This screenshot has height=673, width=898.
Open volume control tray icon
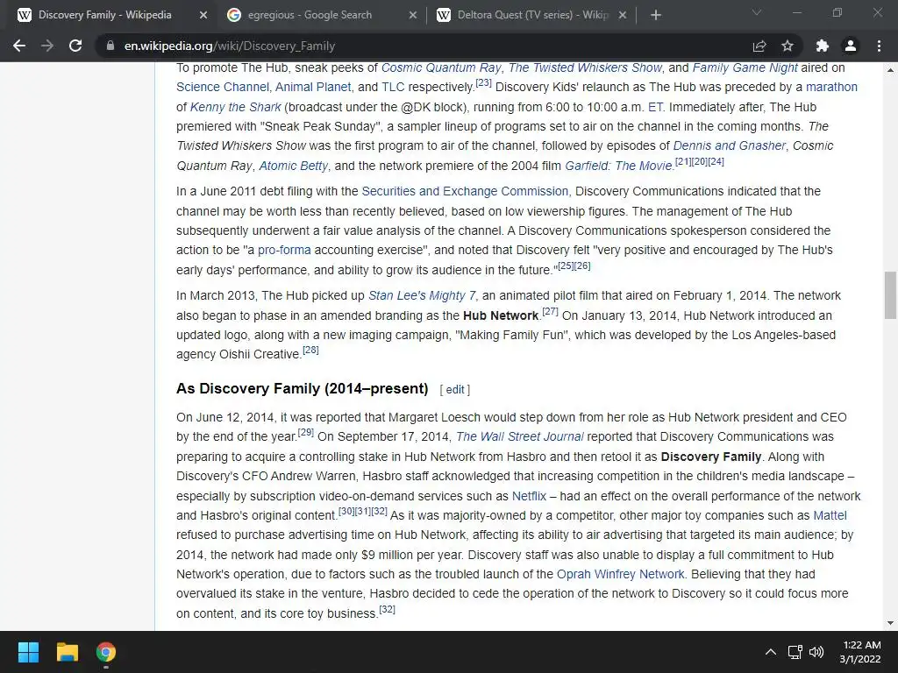(x=816, y=652)
